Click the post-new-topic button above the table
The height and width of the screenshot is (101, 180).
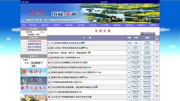click(148, 34)
